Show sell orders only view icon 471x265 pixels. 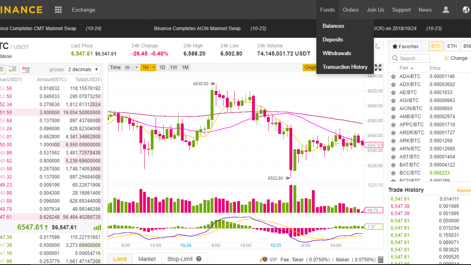coord(26,69)
